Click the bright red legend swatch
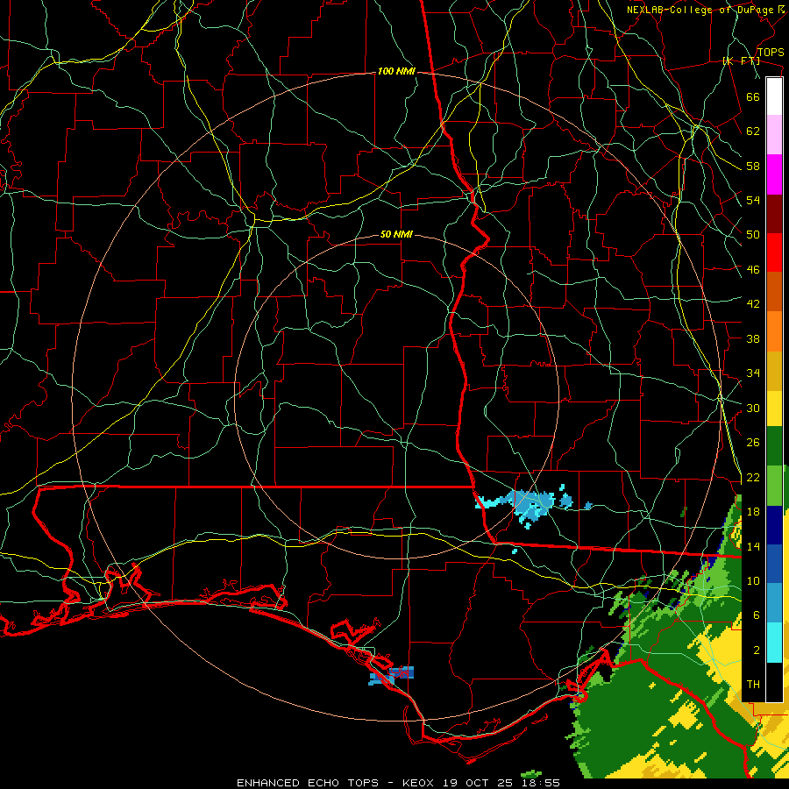The width and height of the screenshot is (789, 789). [x=774, y=253]
